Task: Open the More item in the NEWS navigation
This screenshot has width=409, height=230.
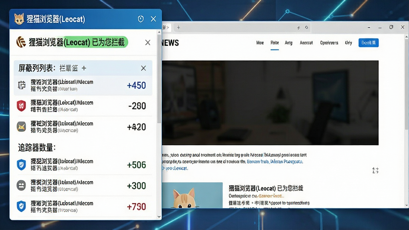Action: pyautogui.click(x=260, y=43)
